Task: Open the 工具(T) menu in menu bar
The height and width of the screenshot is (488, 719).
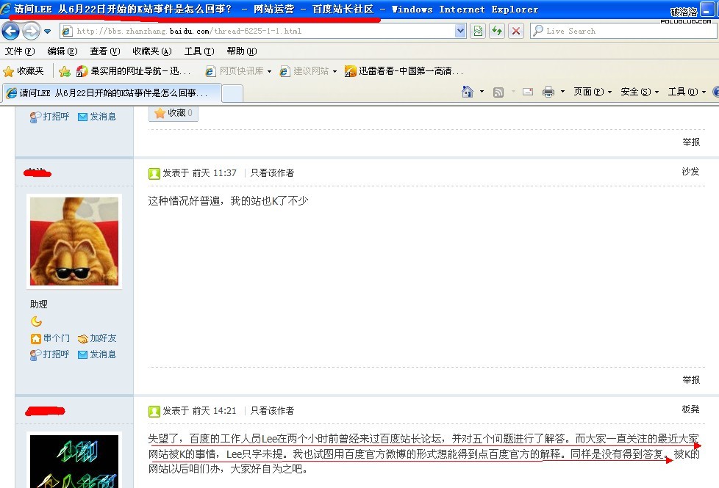Action: click(x=198, y=51)
